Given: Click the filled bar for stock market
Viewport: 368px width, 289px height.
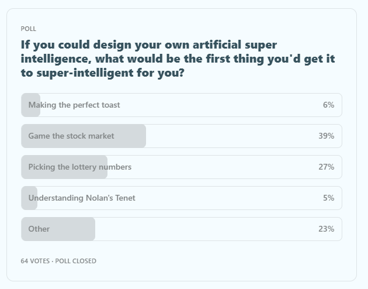Looking at the screenshot, I should point(131,136).
